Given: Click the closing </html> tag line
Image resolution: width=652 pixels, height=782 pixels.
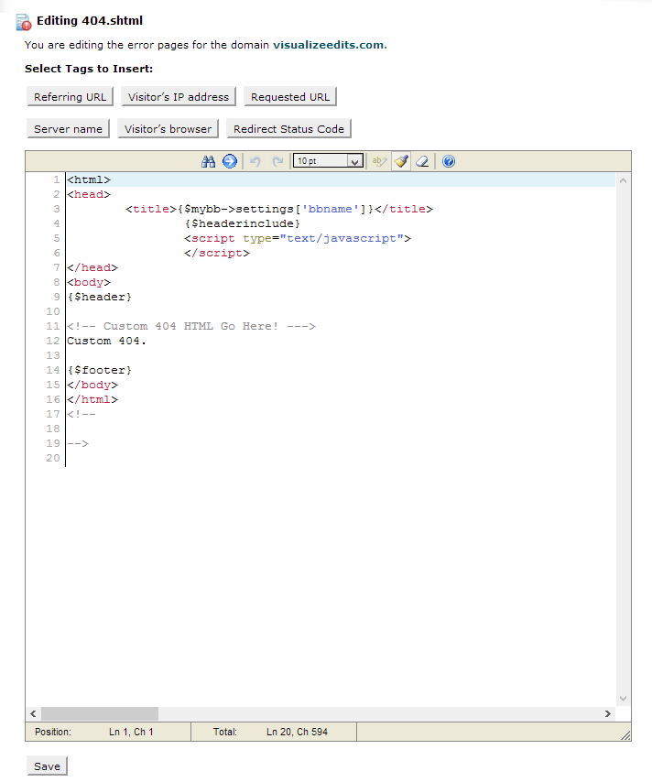Looking at the screenshot, I should click(x=92, y=399).
